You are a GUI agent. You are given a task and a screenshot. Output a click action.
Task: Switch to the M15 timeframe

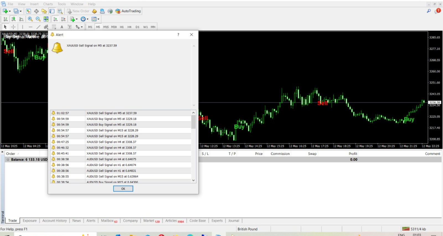(x=106, y=27)
